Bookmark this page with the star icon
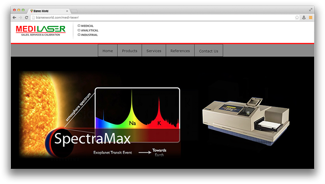This screenshot has height=184, width=325. 297,17
